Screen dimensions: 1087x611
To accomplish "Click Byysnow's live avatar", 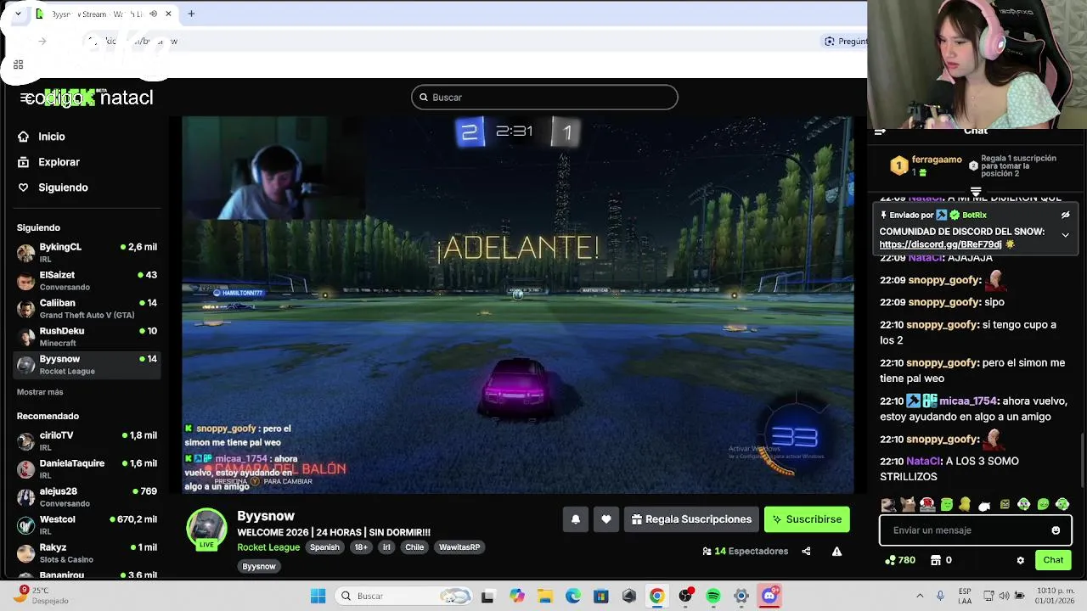I will click(x=206, y=530).
